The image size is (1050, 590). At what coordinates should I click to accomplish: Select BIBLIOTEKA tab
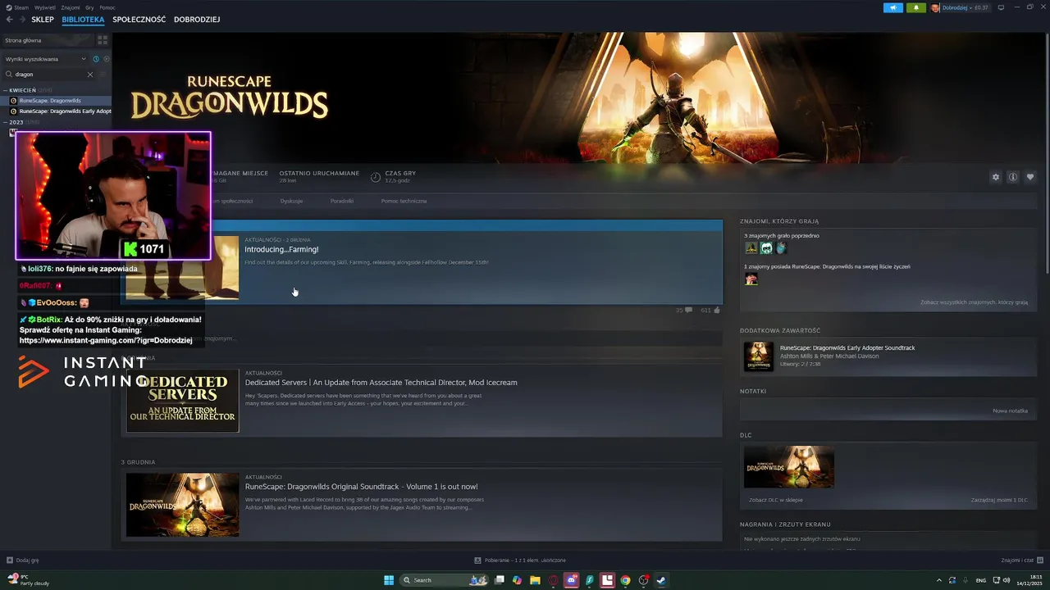83,20
